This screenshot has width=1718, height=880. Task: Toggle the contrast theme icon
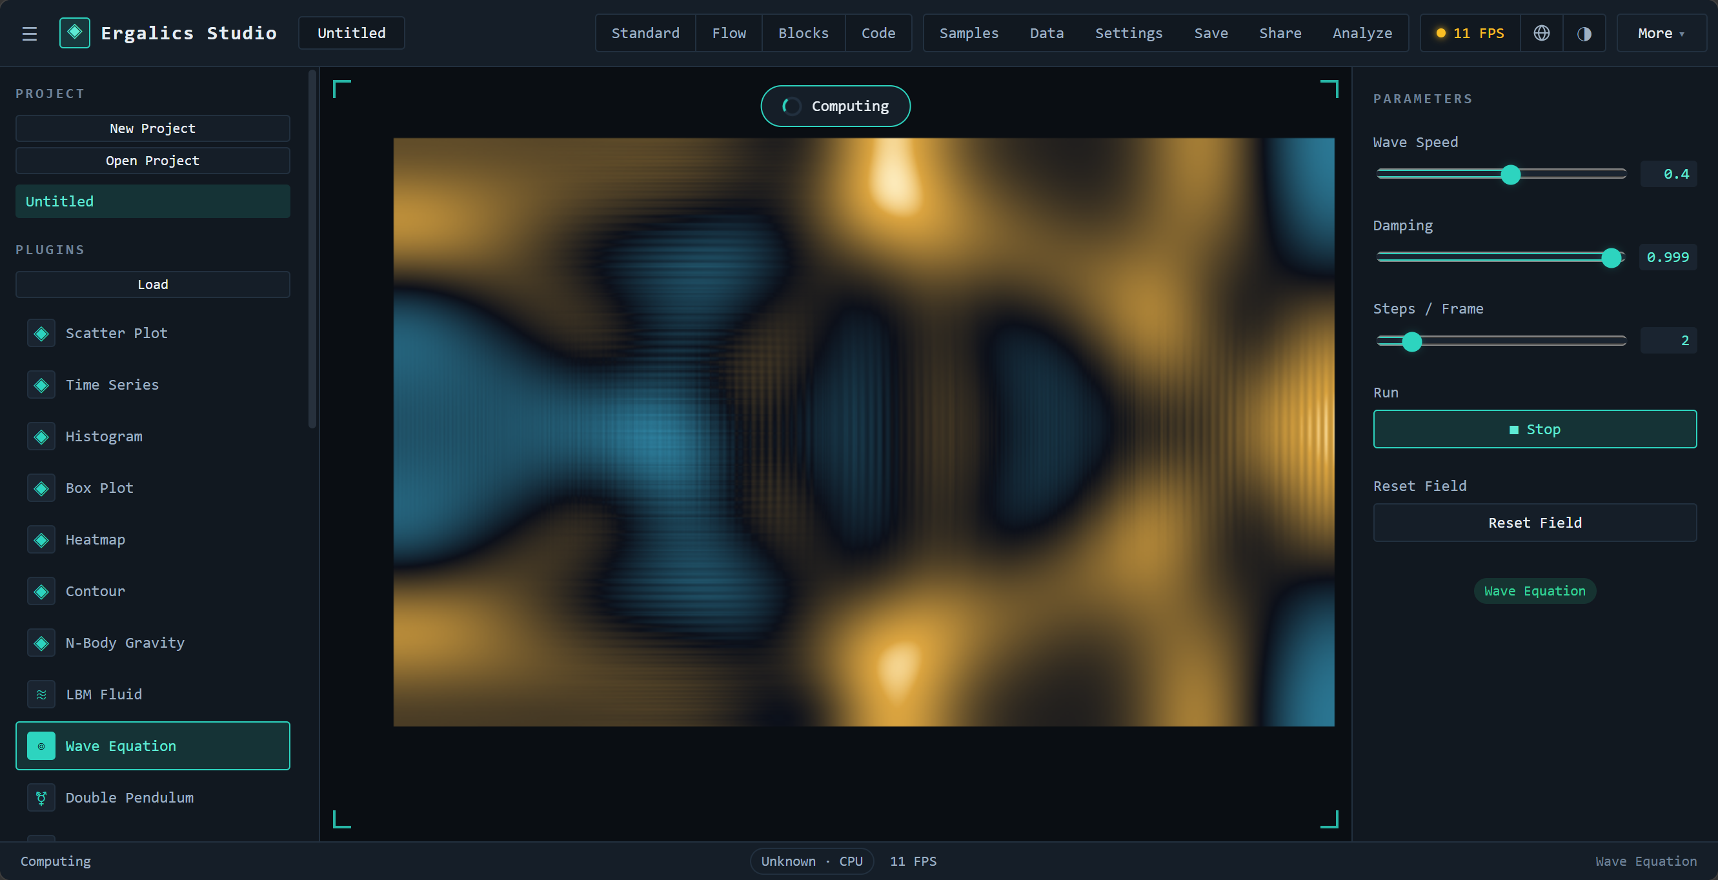click(1584, 34)
